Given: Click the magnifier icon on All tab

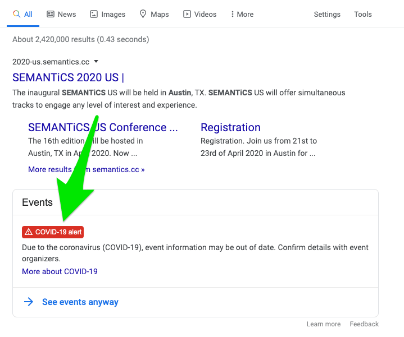Looking at the screenshot, I should click(16, 14).
